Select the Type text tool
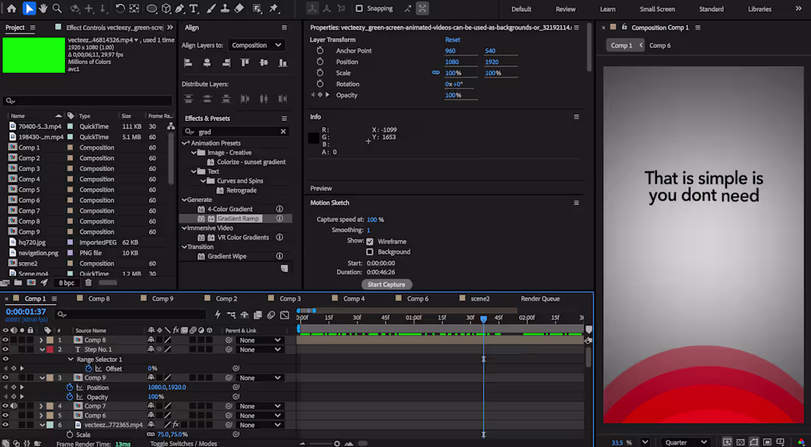The width and height of the screenshot is (811, 447). click(x=194, y=8)
